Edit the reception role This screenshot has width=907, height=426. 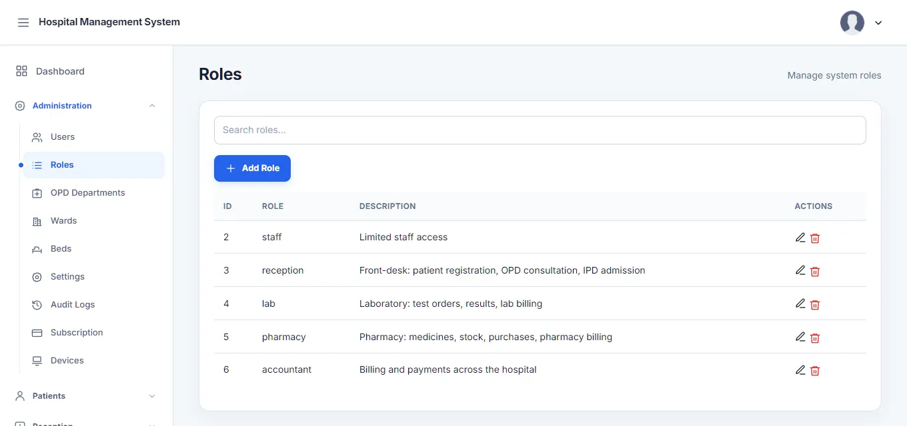800,271
